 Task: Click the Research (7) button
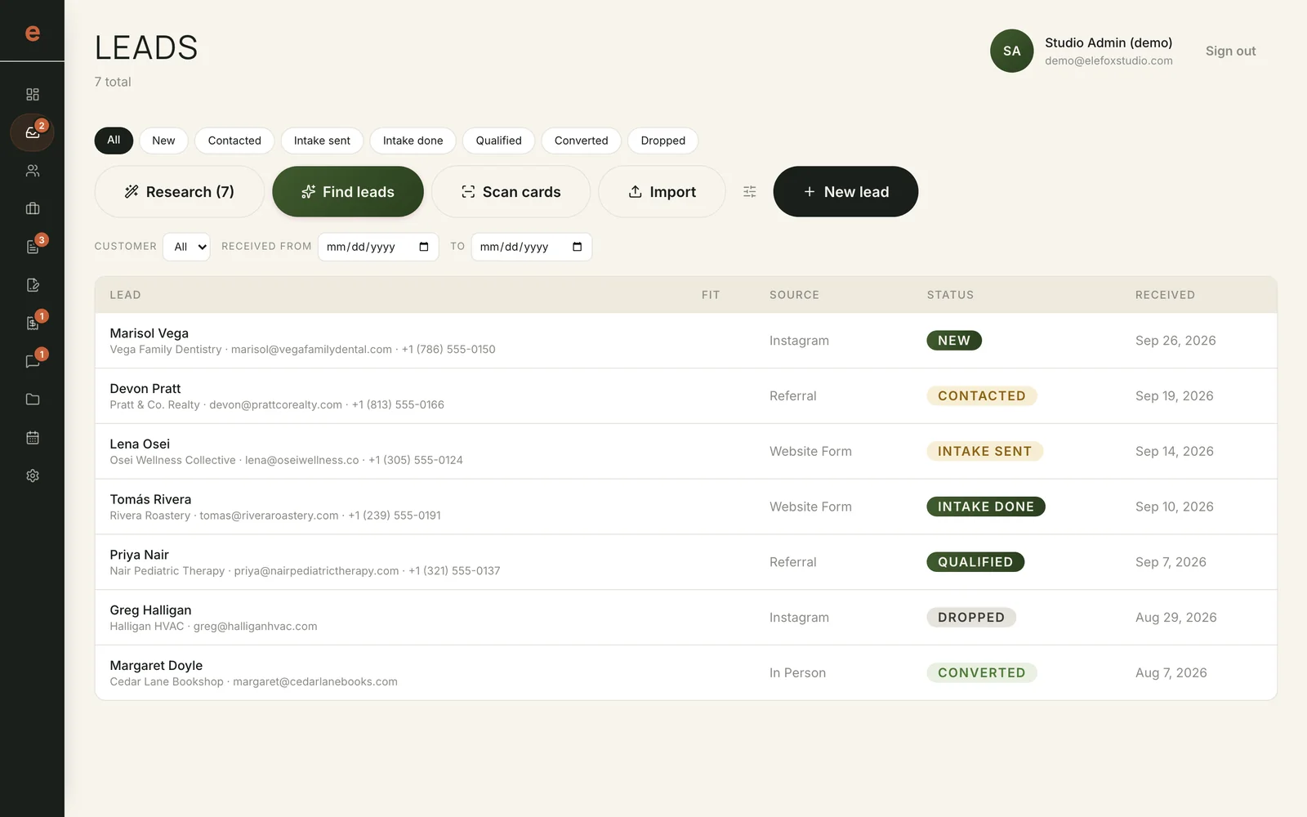(179, 192)
